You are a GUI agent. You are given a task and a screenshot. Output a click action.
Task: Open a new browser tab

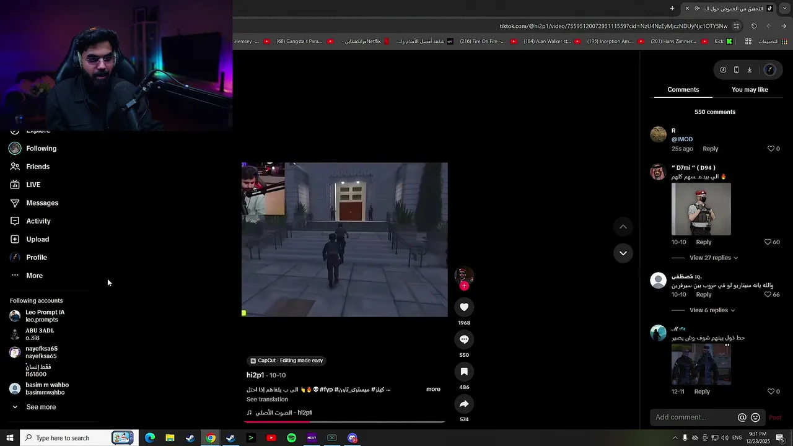coord(672,8)
